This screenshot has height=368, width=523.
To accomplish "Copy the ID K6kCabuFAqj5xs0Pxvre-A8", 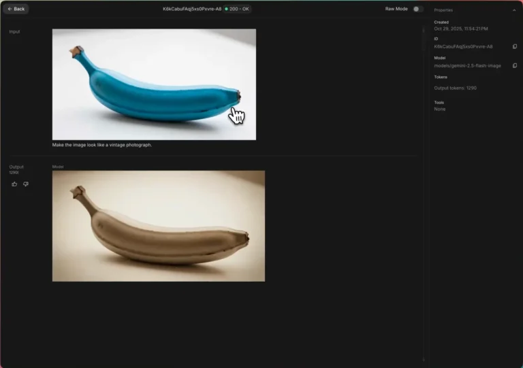I will 515,47.
